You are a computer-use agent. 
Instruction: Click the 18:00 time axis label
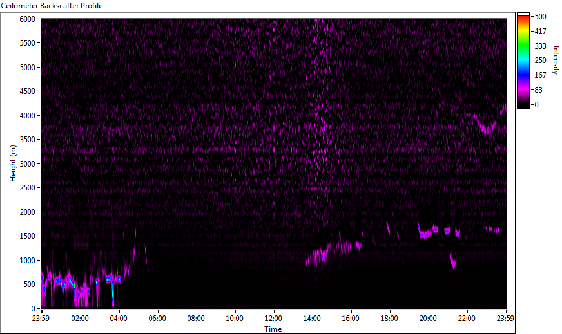[389, 319]
